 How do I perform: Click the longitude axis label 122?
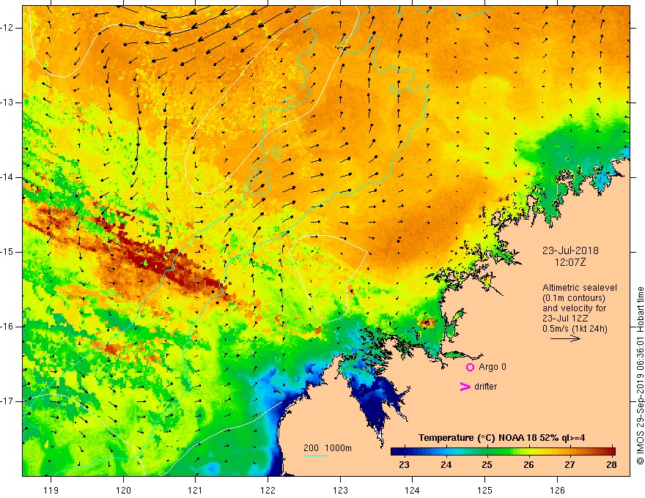(x=268, y=490)
